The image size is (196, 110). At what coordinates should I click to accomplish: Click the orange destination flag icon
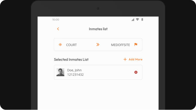click(x=136, y=45)
